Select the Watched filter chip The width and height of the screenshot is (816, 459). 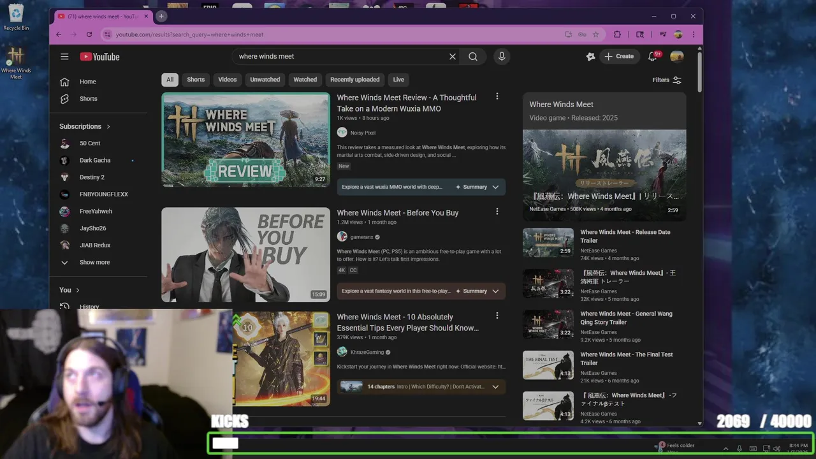tap(305, 80)
